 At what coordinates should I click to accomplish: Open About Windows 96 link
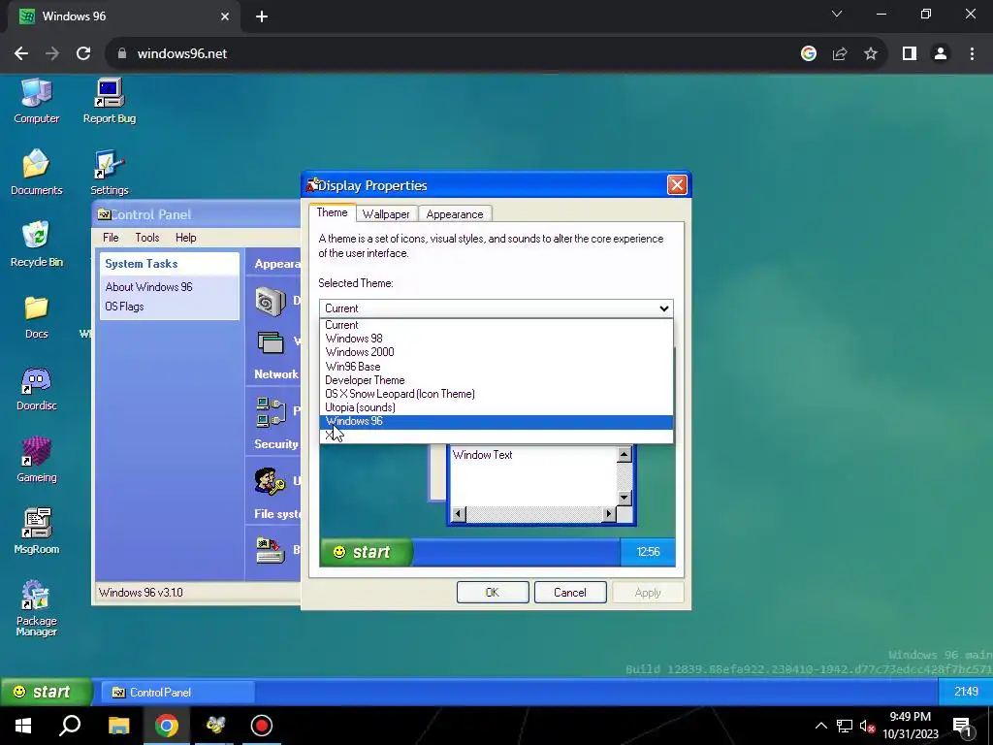point(148,287)
